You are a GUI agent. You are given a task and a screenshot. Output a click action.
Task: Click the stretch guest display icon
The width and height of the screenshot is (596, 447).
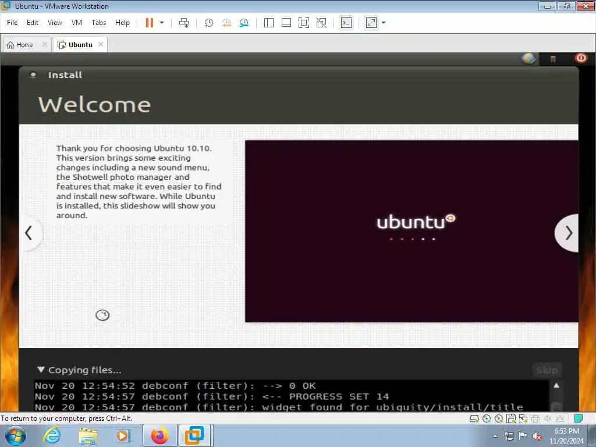pyautogui.click(x=371, y=23)
